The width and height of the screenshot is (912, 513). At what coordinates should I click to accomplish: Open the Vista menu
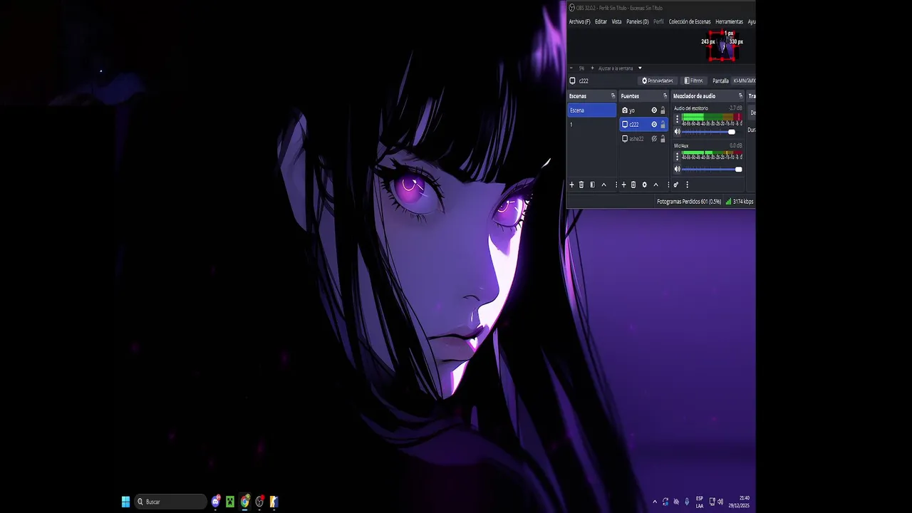click(616, 22)
